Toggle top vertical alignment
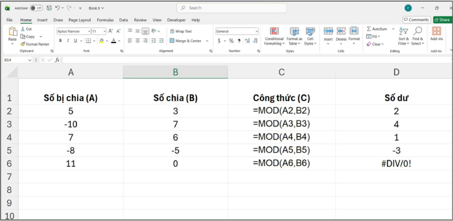This screenshot has width=453, height=221. (130, 31)
